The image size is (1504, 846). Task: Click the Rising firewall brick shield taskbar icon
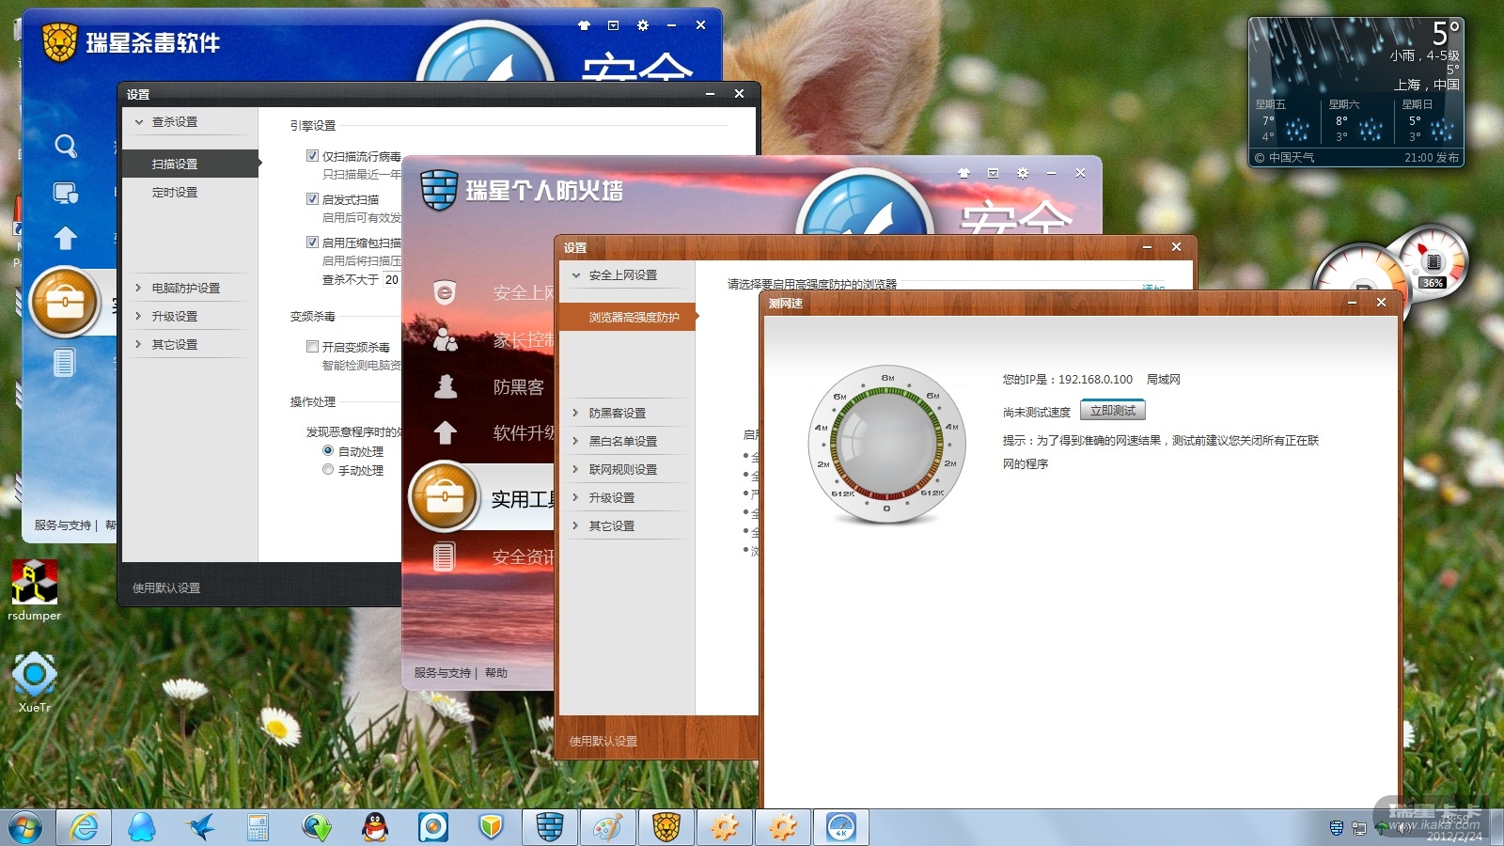tap(550, 827)
